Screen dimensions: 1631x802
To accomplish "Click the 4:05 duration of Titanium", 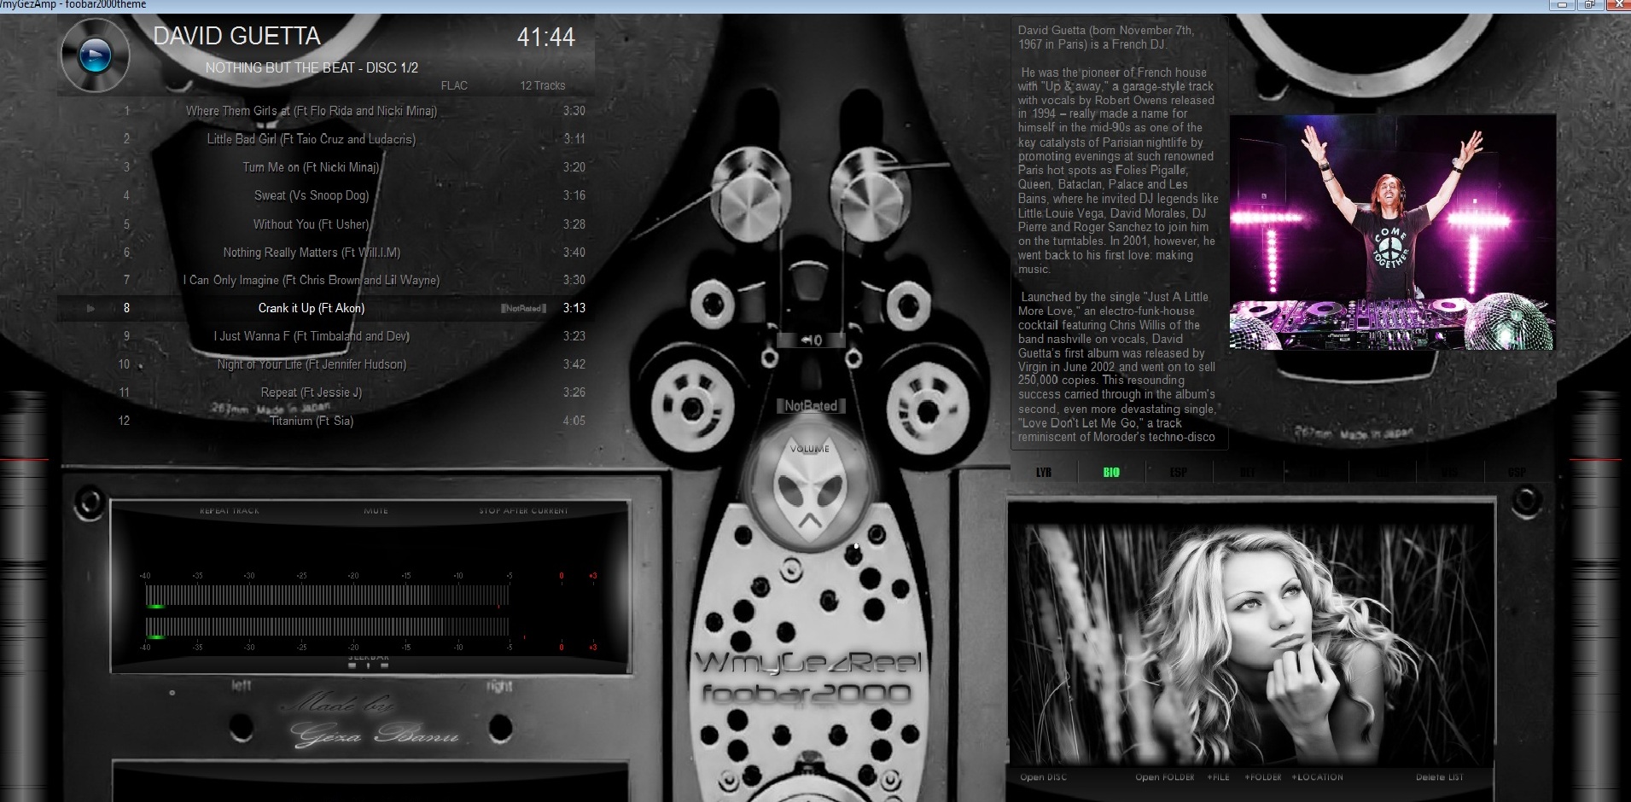I will pos(574,421).
